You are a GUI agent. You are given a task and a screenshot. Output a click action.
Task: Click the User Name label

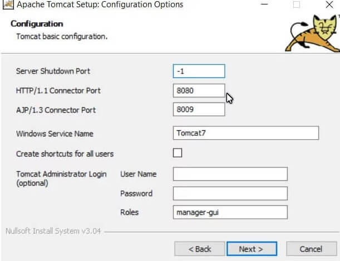[x=139, y=174]
